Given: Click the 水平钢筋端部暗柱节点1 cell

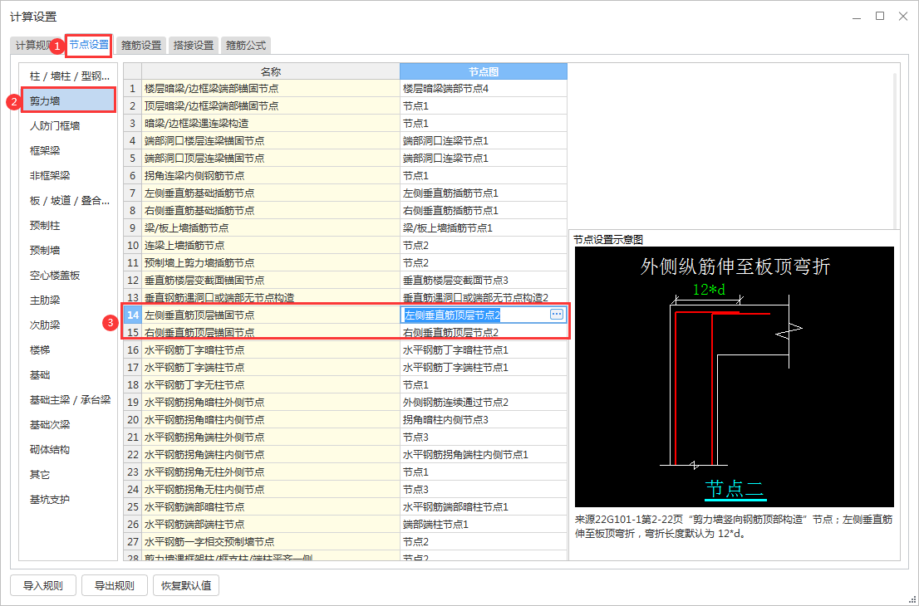Looking at the screenshot, I should pyautogui.click(x=484, y=506).
